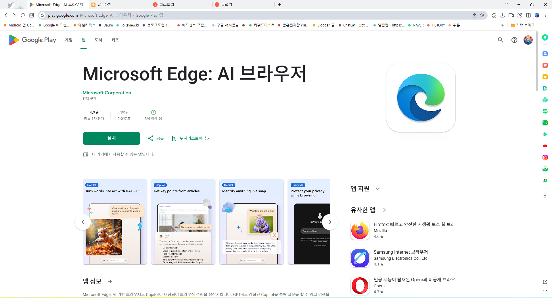Switch to the 게임 tab
This screenshot has width=552, height=298.
tap(69, 40)
